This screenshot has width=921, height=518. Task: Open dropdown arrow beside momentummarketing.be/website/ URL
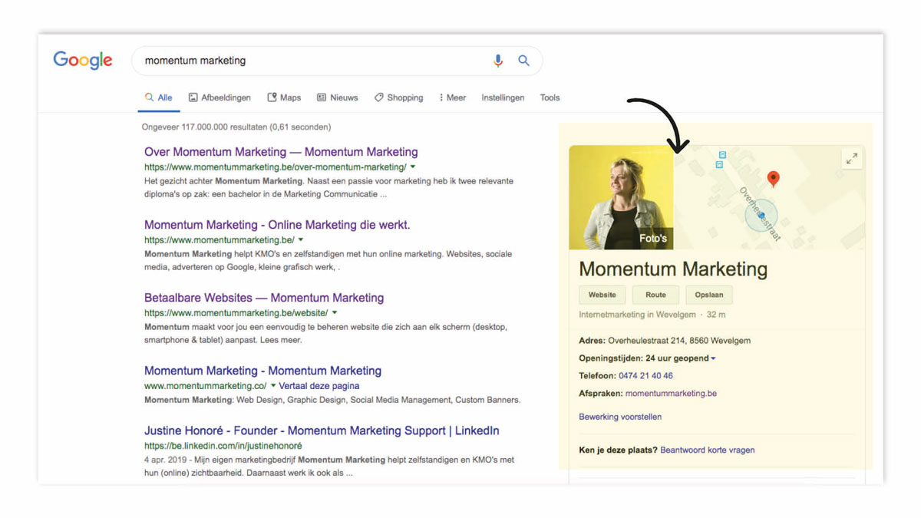[335, 313]
